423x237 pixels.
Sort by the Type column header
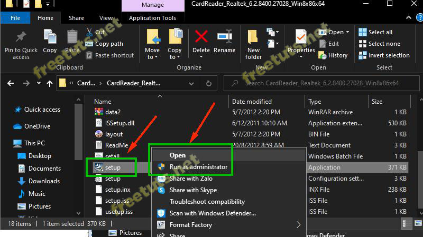(x=315, y=102)
